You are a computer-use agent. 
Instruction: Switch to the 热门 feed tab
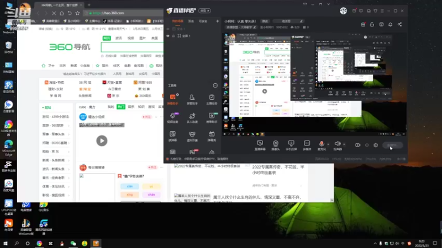[120, 107]
